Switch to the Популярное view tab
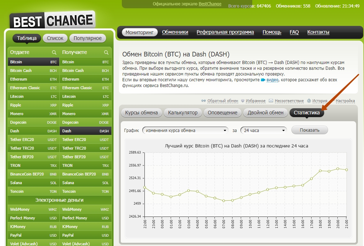This screenshot has height=246, width=364. 88,38
